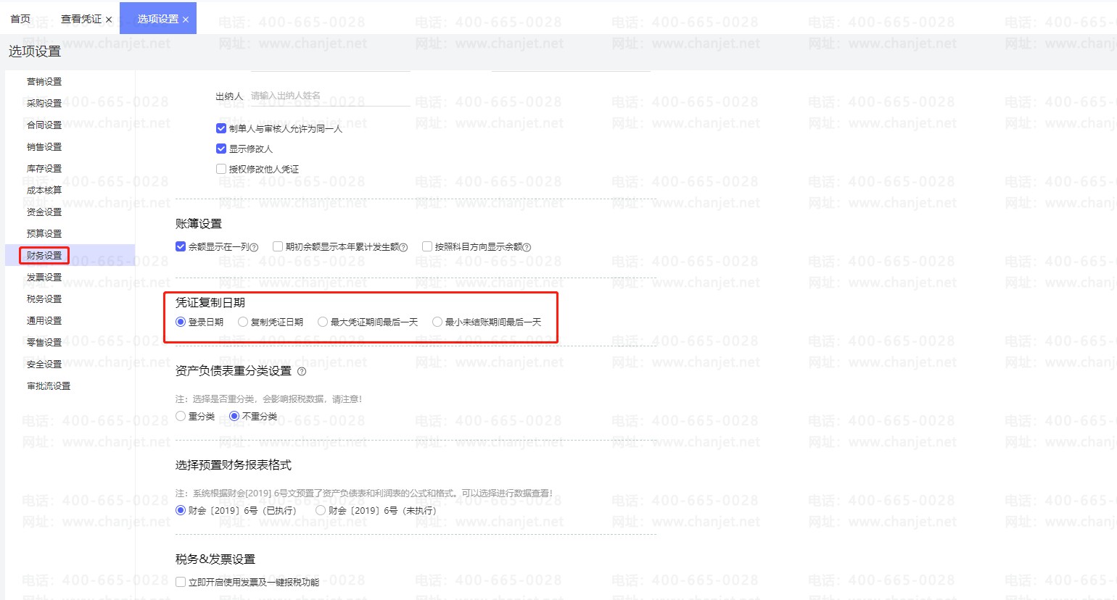Select 复制凭证日期 radio option
Image resolution: width=1117 pixels, height=600 pixels.
tap(243, 322)
